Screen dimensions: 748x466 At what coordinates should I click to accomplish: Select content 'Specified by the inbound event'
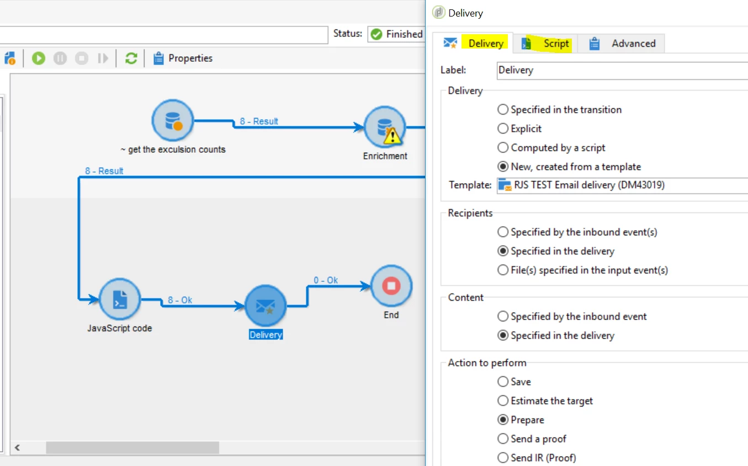(572, 317)
